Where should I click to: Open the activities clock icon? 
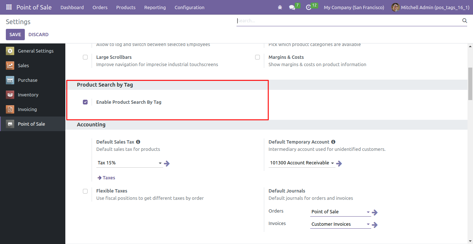point(308,7)
